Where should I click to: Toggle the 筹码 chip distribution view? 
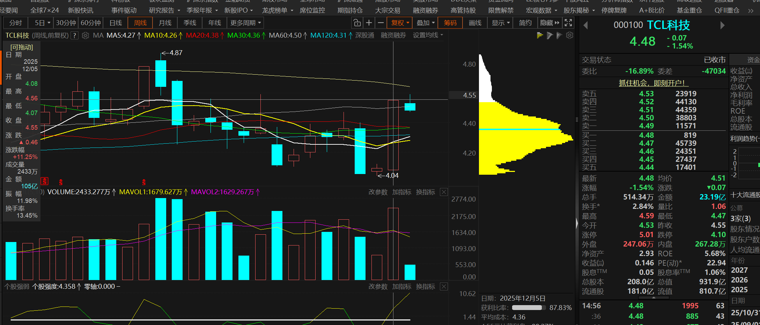point(450,23)
